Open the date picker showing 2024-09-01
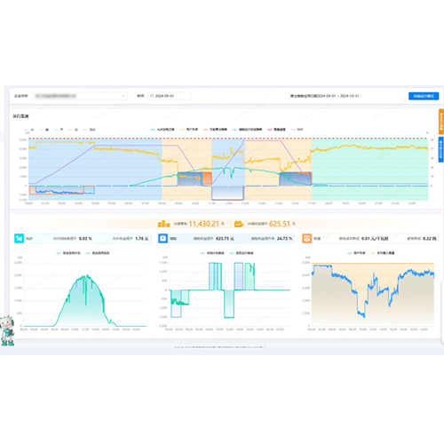This screenshot has height=444, width=444. click(x=170, y=96)
